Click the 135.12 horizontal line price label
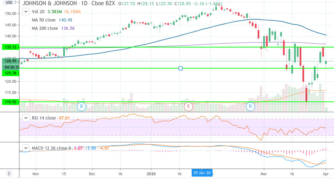 pos(10,47)
